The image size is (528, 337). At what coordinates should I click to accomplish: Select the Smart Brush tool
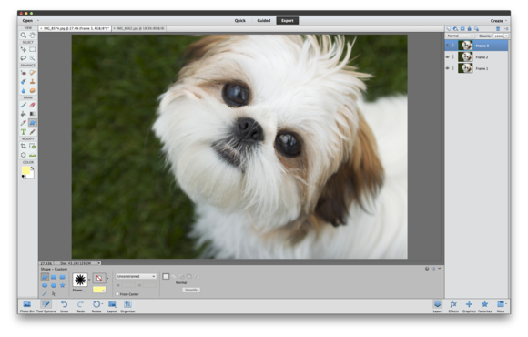(x=24, y=82)
